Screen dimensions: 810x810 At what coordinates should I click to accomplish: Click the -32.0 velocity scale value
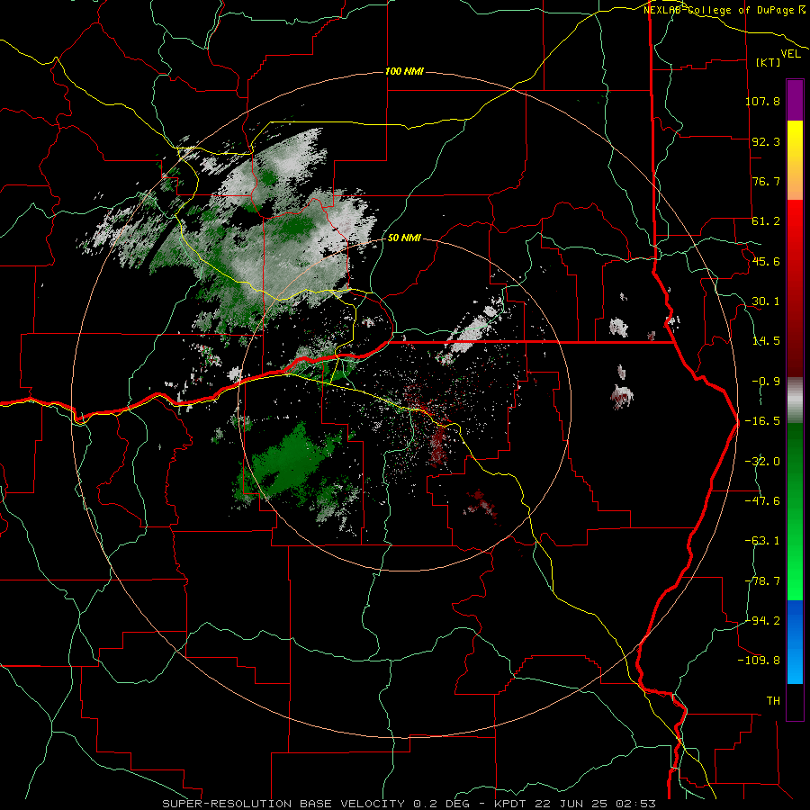click(x=762, y=462)
